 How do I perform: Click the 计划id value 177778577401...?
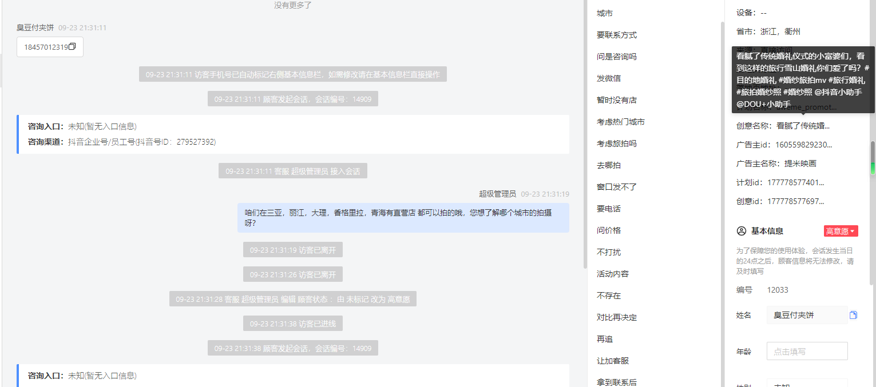pos(795,182)
